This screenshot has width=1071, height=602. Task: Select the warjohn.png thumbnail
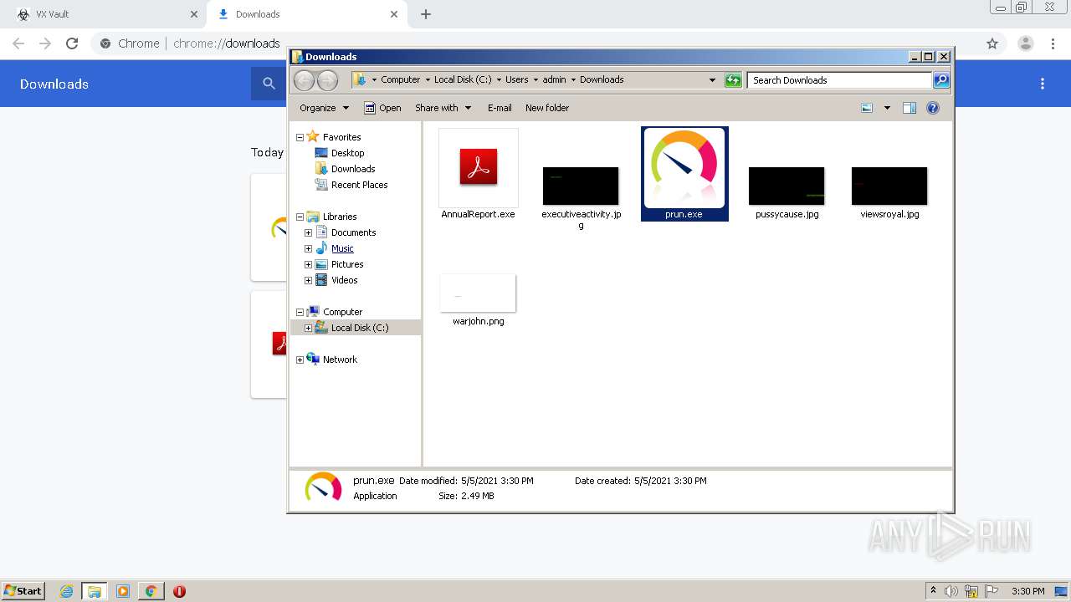pos(479,293)
